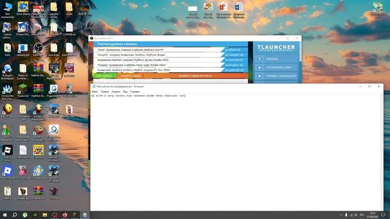Launch the Roblox Player desktop shortcut
The width and height of the screenshot is (390, 219).
pos(7,173)
